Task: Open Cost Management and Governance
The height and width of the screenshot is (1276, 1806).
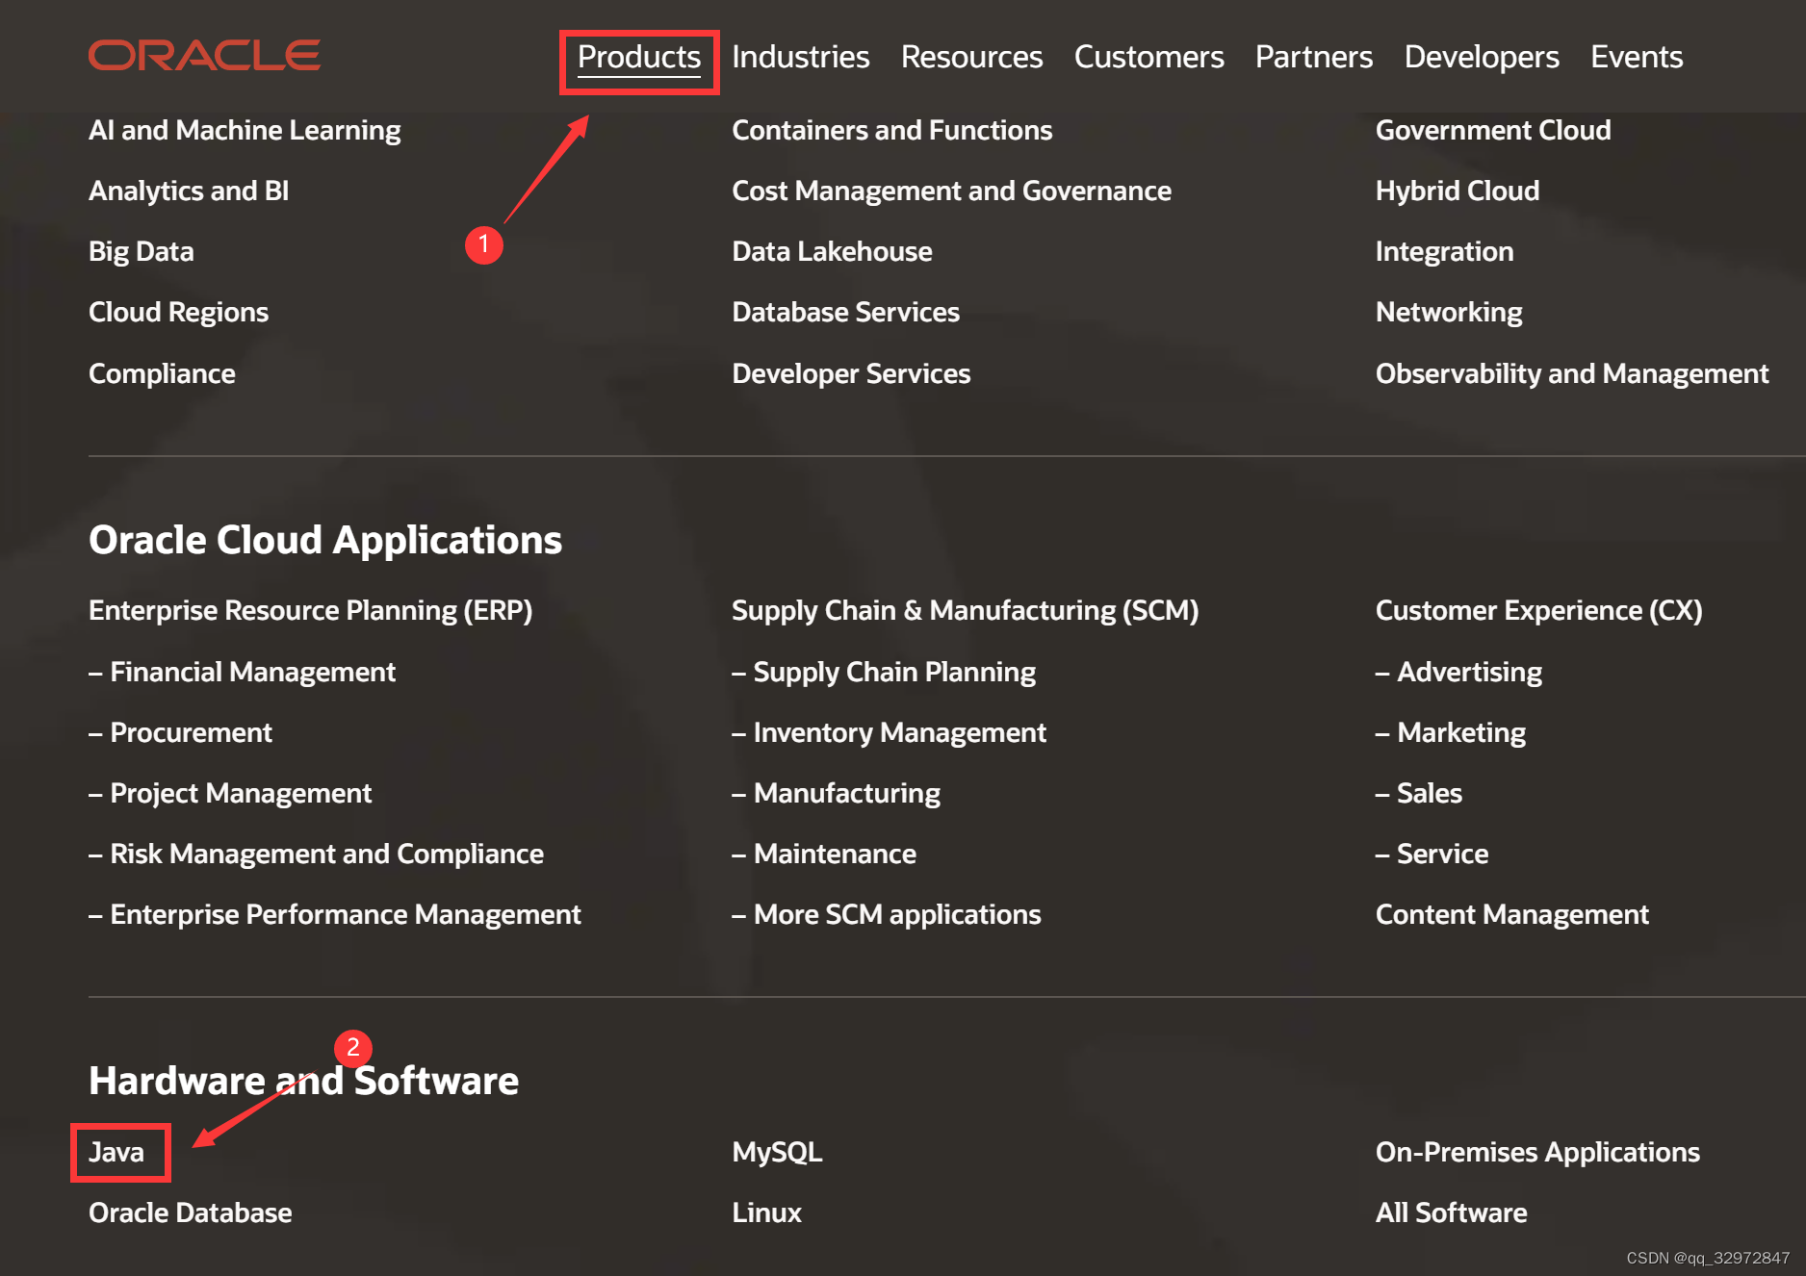Action: (x=951, y=191)
